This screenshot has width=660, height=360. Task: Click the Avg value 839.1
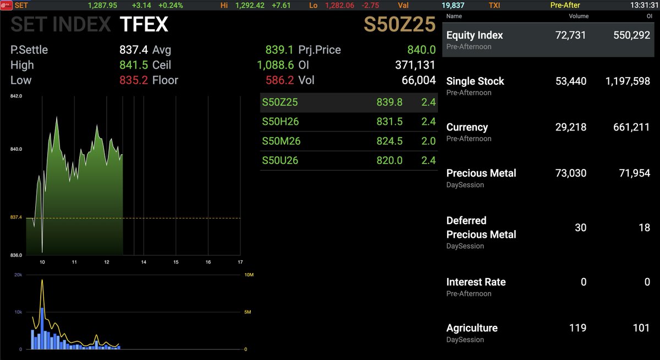279,50
